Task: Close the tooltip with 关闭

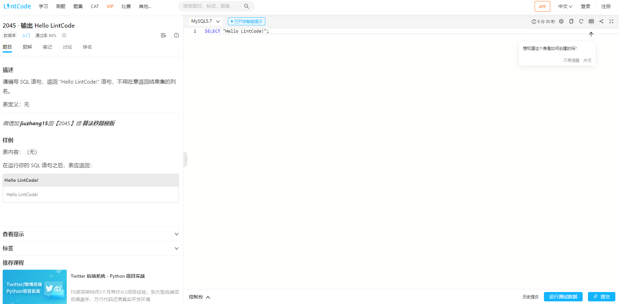Action: click(587, 60)
